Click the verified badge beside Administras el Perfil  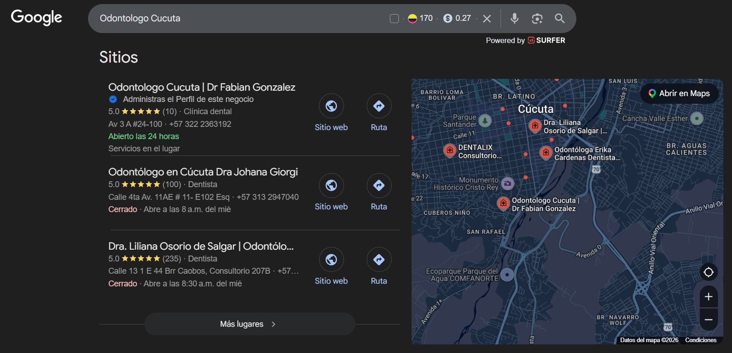113,99
